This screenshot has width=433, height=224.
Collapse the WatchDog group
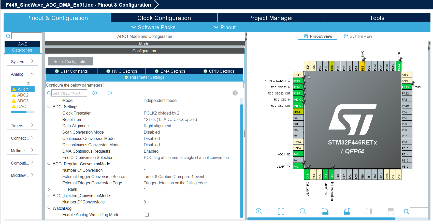click(x=49, y=209)
